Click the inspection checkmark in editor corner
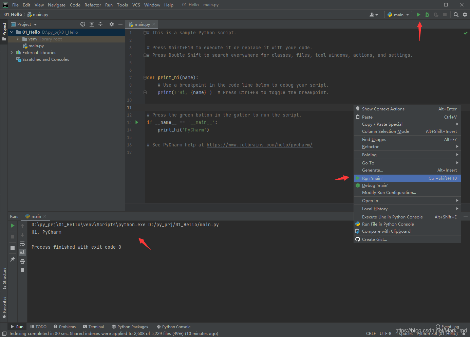The image size is (470, 337). (x=465, y=33)
